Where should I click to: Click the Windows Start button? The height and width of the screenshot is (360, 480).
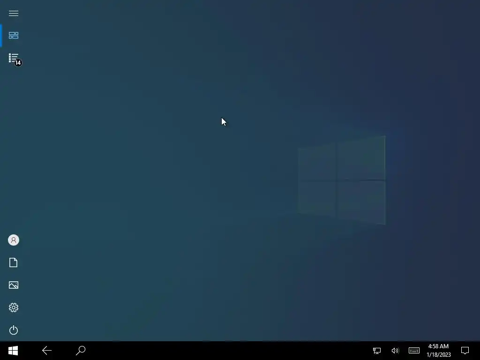click(13, 351)
